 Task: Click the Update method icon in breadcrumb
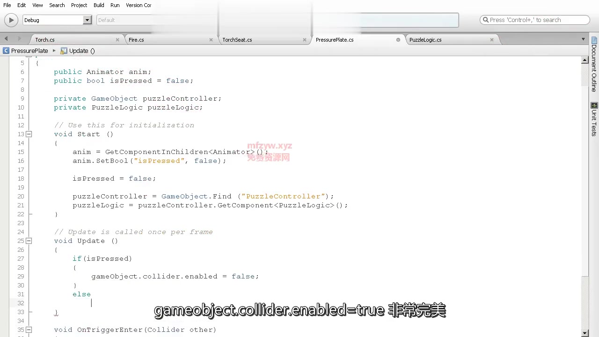pyautogui.click(x=64, y=51)
